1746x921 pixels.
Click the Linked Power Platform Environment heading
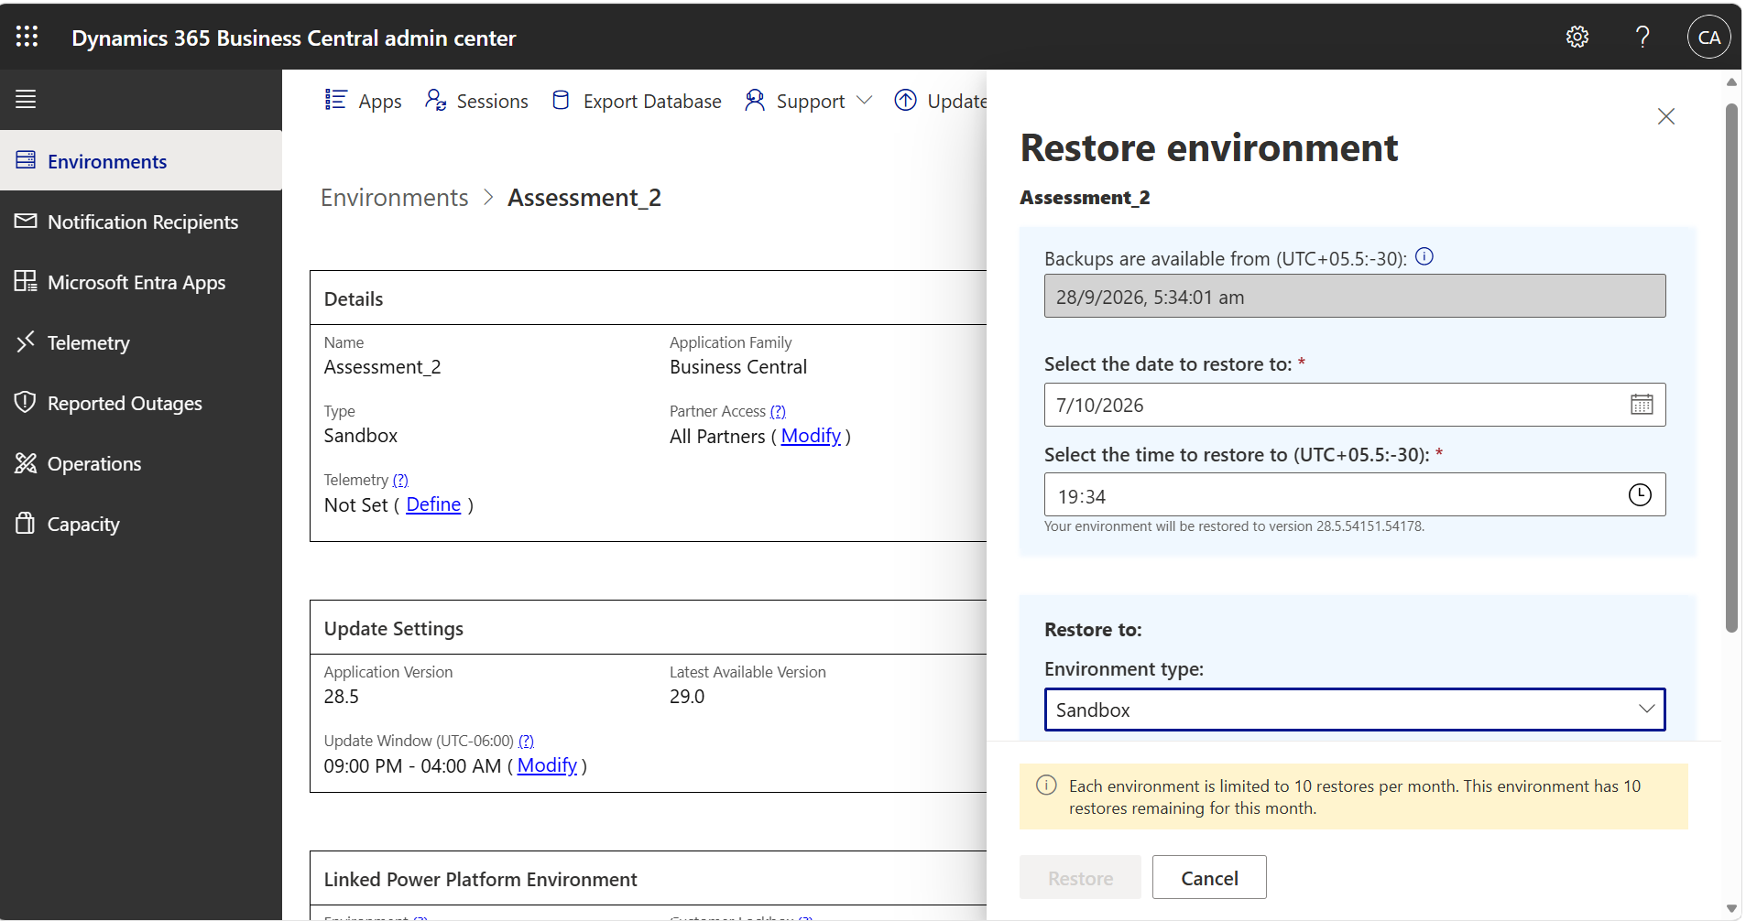[x=480, y=880]
